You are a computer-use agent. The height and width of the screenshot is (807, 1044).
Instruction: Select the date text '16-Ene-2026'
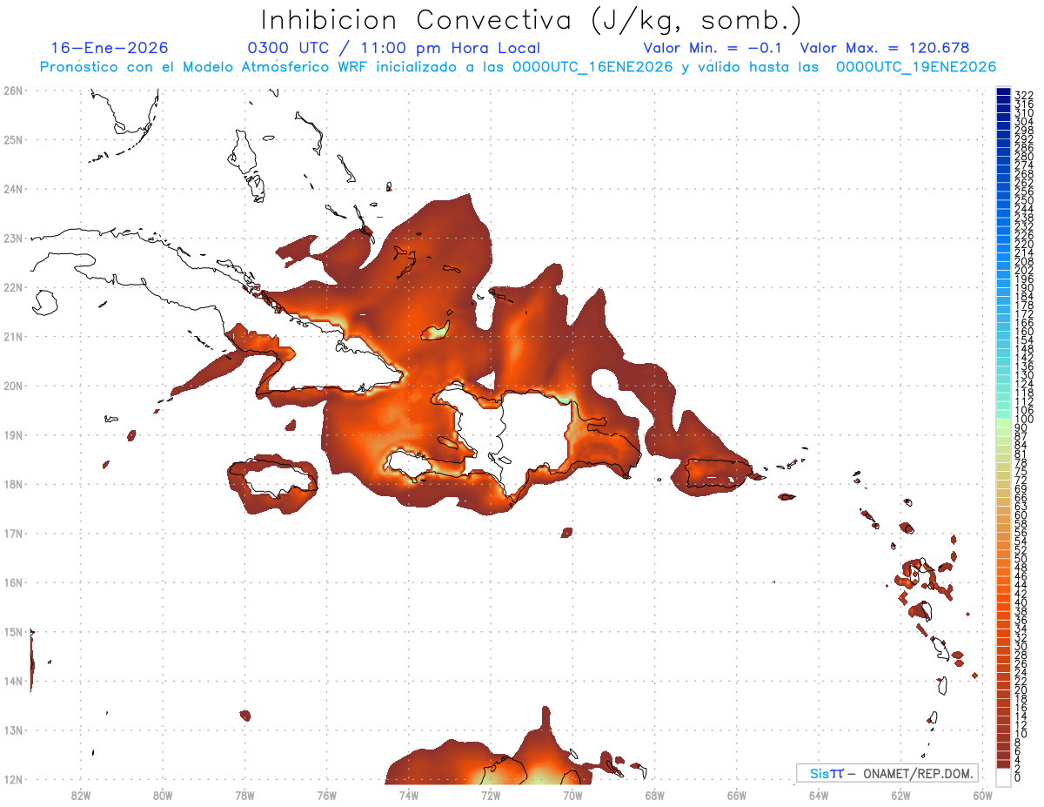coord(110,48)
